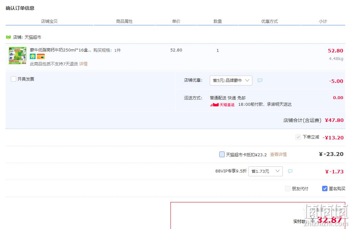Viewport: 351px width, 229px height.
Task: Click the 查看详情 link for supermarket card
Action: point(278,154)
